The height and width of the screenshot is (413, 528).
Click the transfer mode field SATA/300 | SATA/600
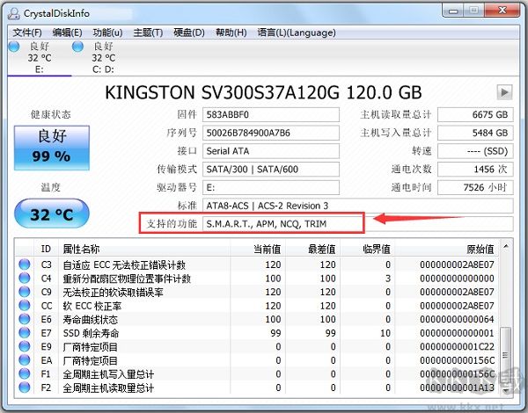click(x=271, y=170)
